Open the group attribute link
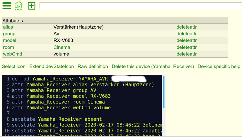Screen dimensions: 242x137 tap(9, 34)
